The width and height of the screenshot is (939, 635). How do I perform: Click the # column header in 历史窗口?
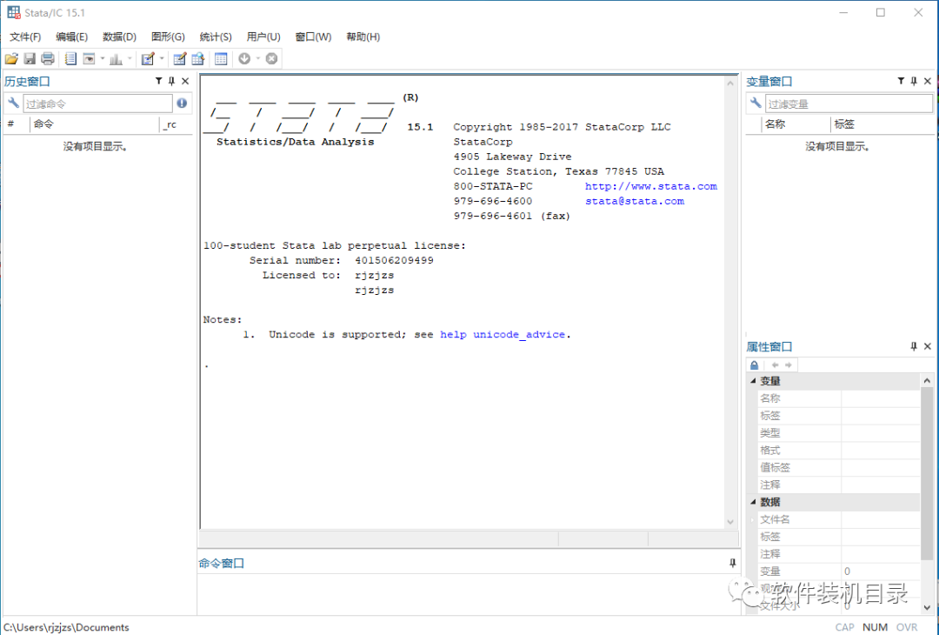[x=17, y=124]
